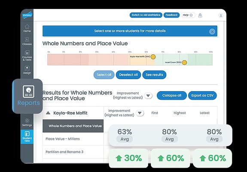247x172 pixels.
Task: Switch to Student View
Action: point(27,137)
